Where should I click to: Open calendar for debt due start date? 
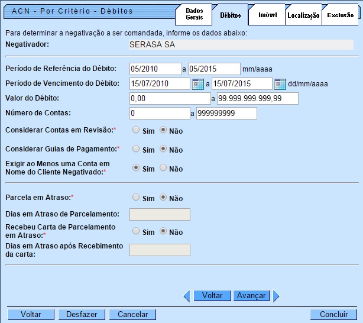[198, 84]
